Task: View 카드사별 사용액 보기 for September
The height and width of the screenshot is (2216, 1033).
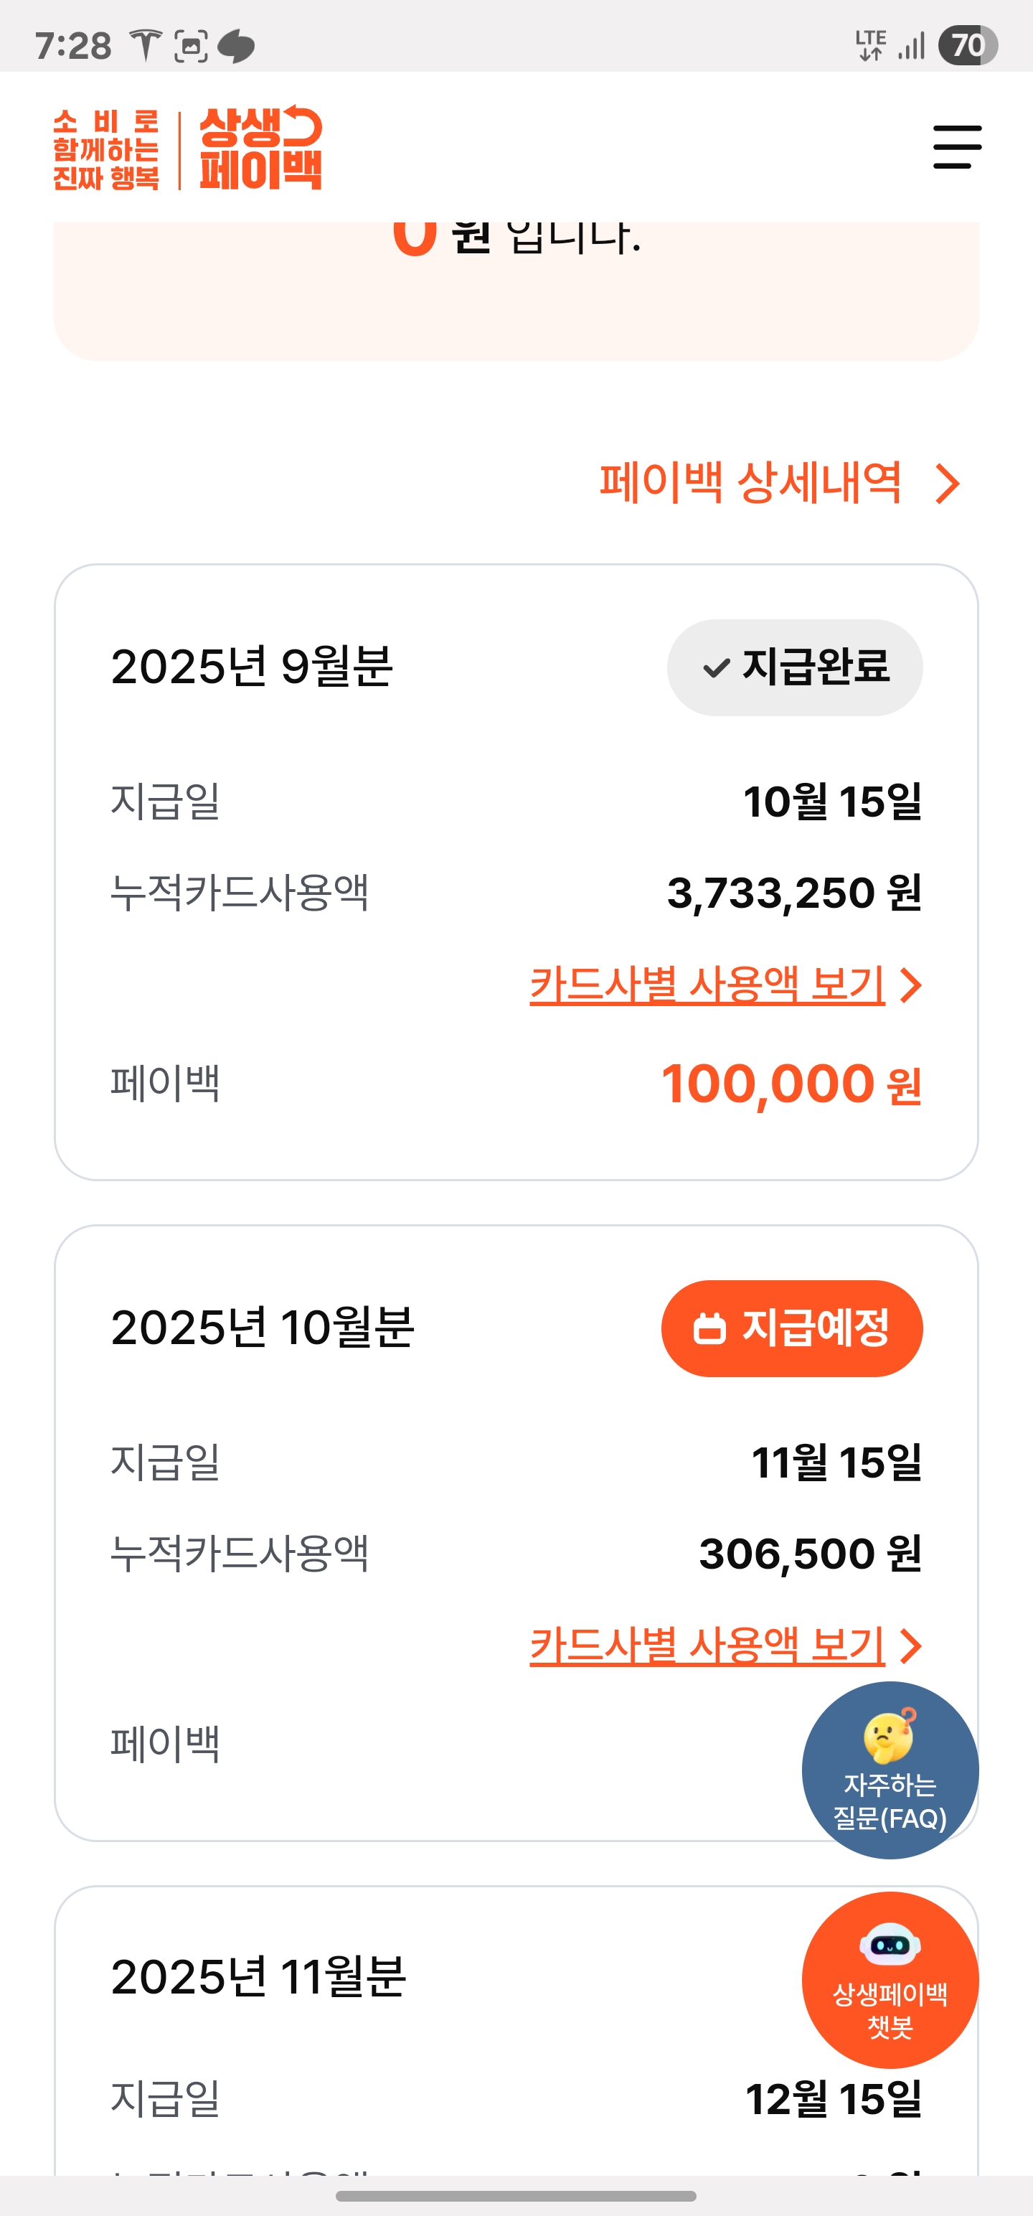Action: click(707, 985)
